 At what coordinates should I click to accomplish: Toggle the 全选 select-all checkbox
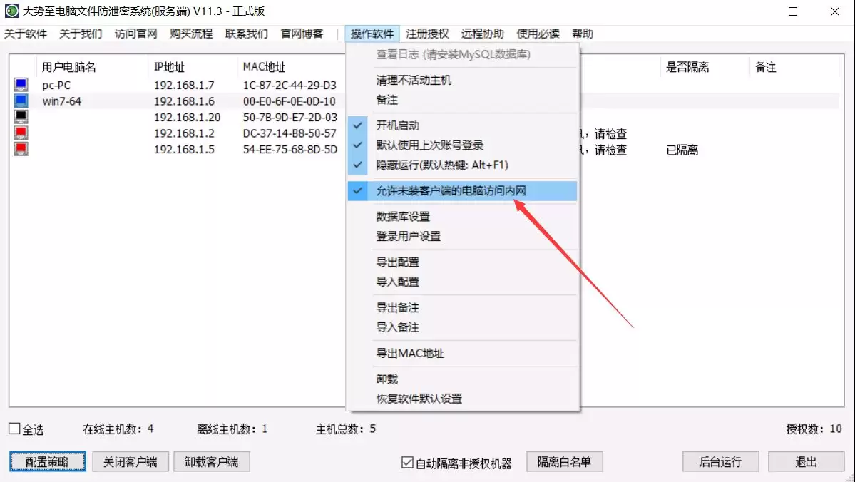[14, 429]
